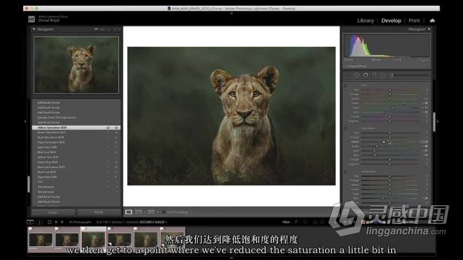
Task: Click the Paste button
Action: pyautogui.click(x=99, y=212)
